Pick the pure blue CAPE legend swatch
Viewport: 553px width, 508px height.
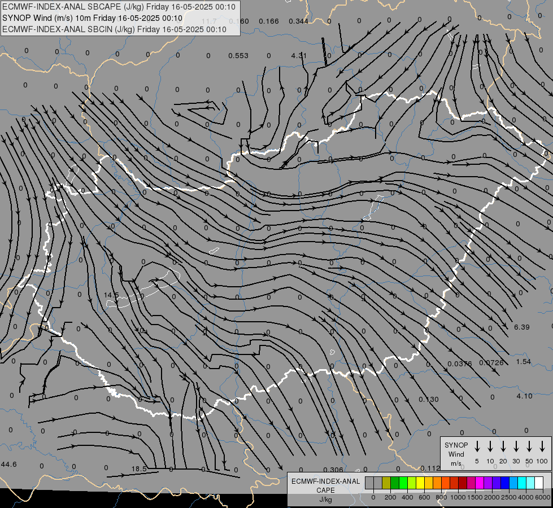(504, 483)
